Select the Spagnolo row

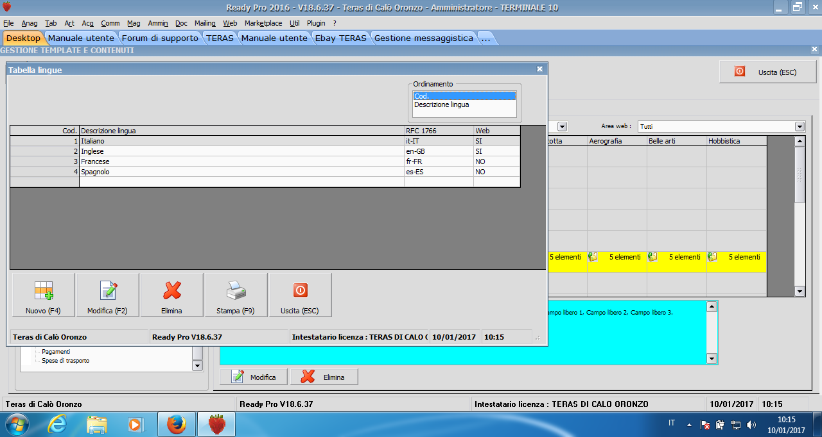click(265, 172)
